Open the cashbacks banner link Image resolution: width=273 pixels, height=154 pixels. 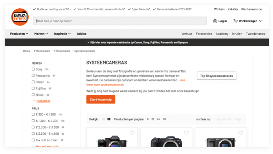(138, 43)
